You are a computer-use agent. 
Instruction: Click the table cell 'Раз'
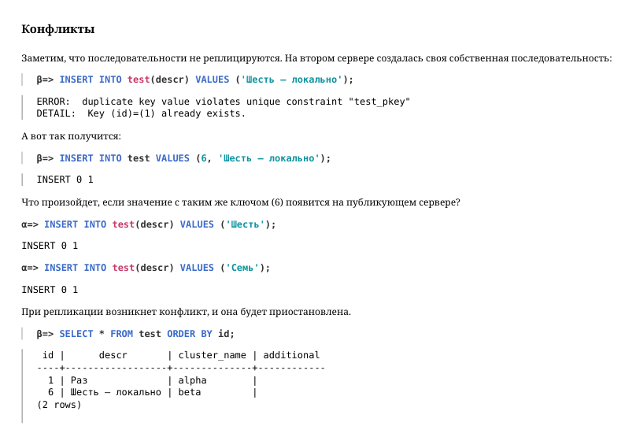pyautogui.click(x=79, y=380)
